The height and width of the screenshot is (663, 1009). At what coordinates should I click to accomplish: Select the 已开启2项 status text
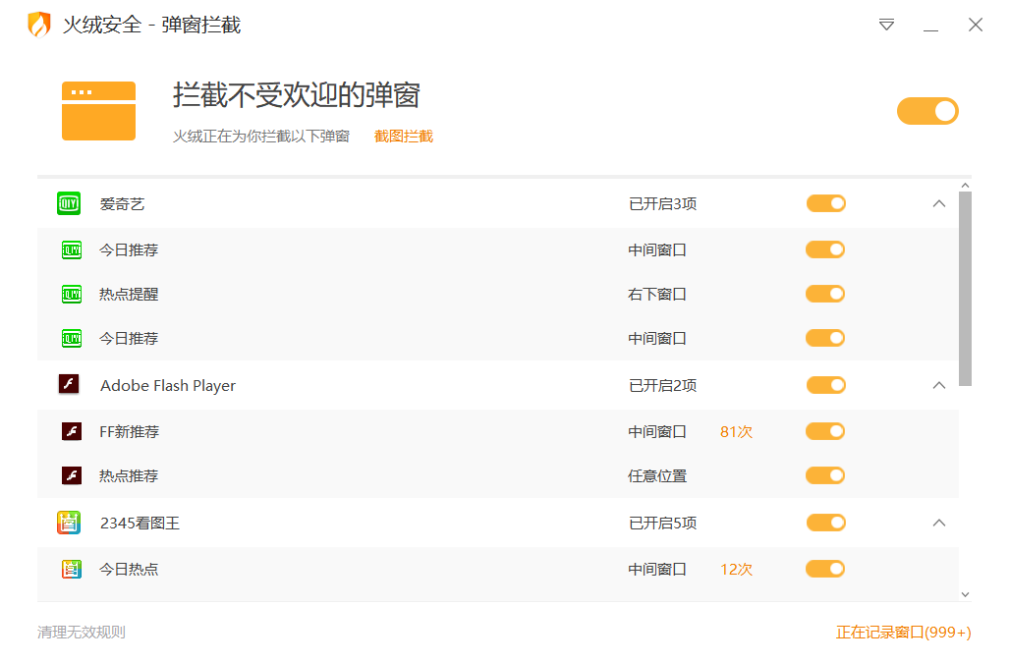tap(663, 385)
